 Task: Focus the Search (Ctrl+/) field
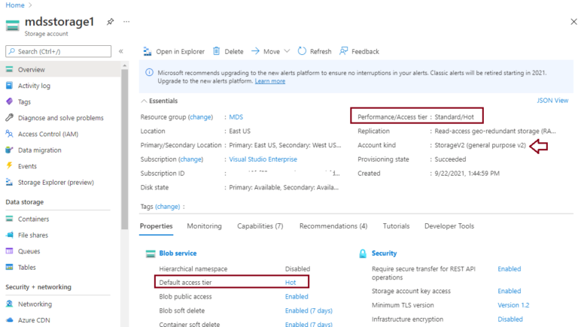[58, 51]
